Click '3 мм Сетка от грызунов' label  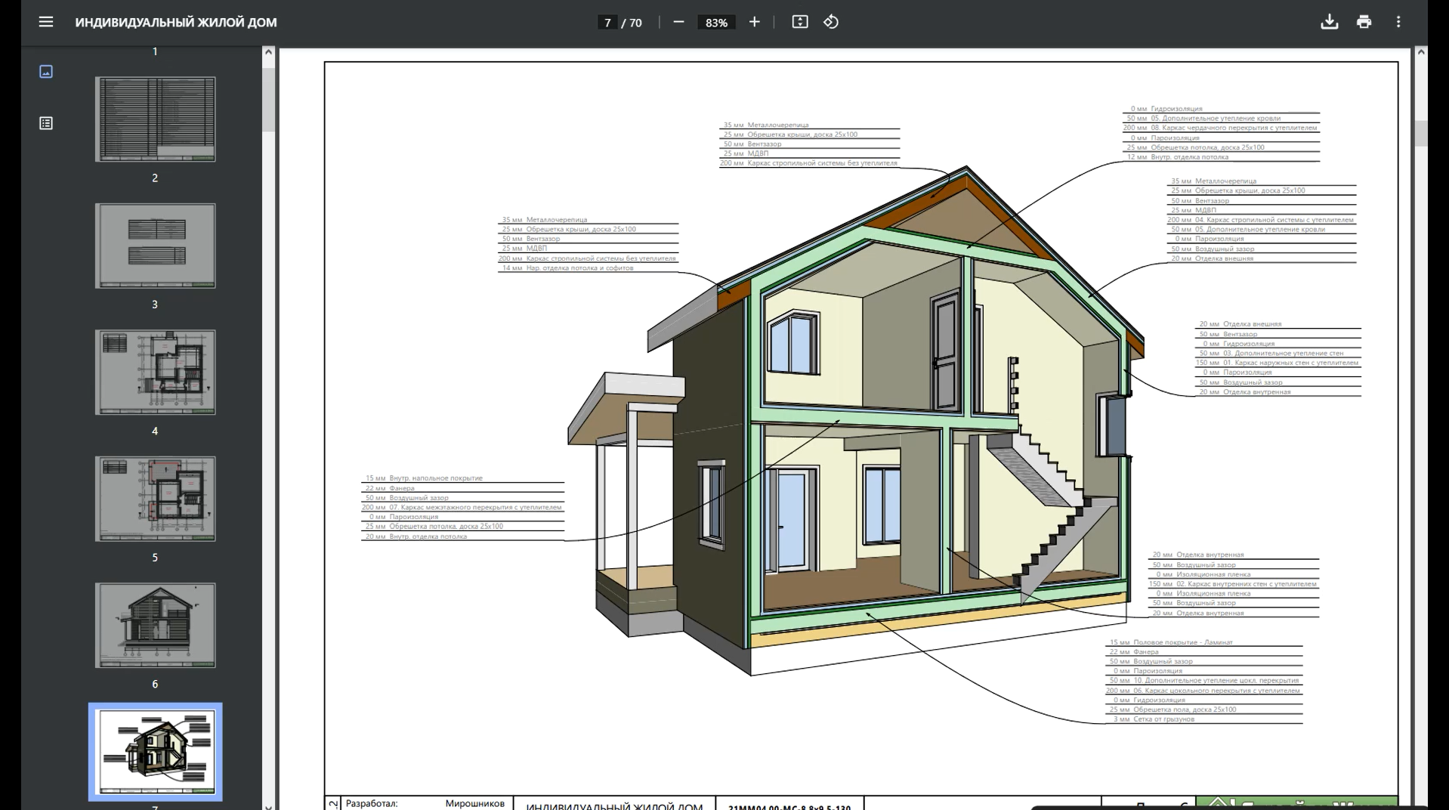(x=1154, y=719)
